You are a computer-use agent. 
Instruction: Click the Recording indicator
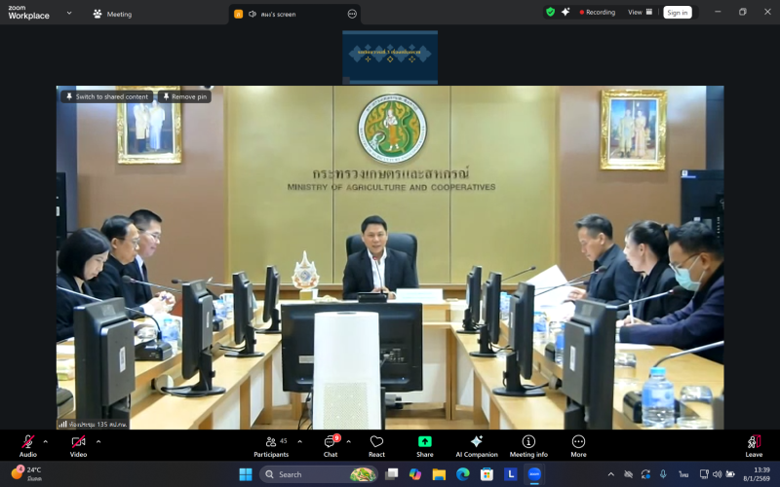(598, 13)
